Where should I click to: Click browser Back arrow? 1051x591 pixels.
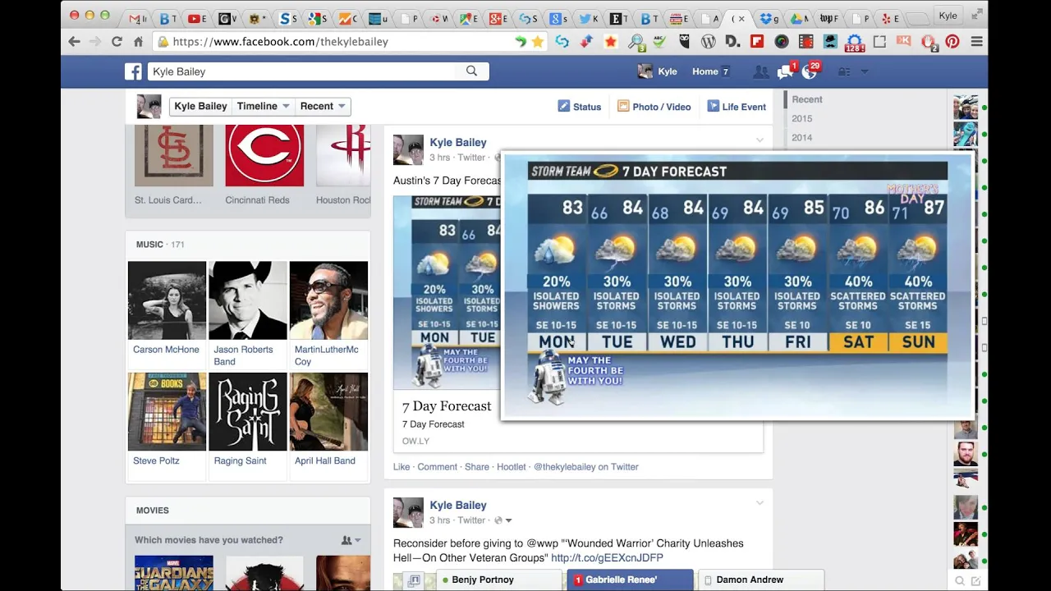point(74,41)
